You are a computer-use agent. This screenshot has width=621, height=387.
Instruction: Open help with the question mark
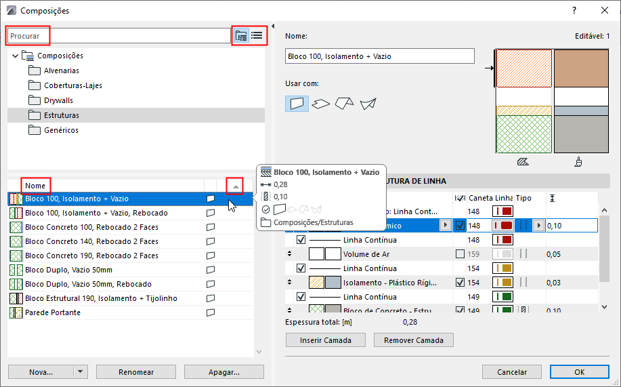pyautogui.click(x=574, y=11)
